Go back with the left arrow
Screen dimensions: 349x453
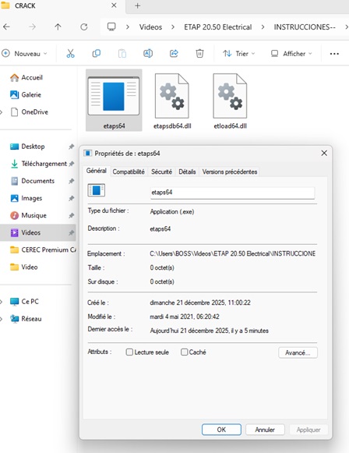(x=6, y=27)
